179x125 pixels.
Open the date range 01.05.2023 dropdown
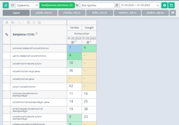click(140, 5)
